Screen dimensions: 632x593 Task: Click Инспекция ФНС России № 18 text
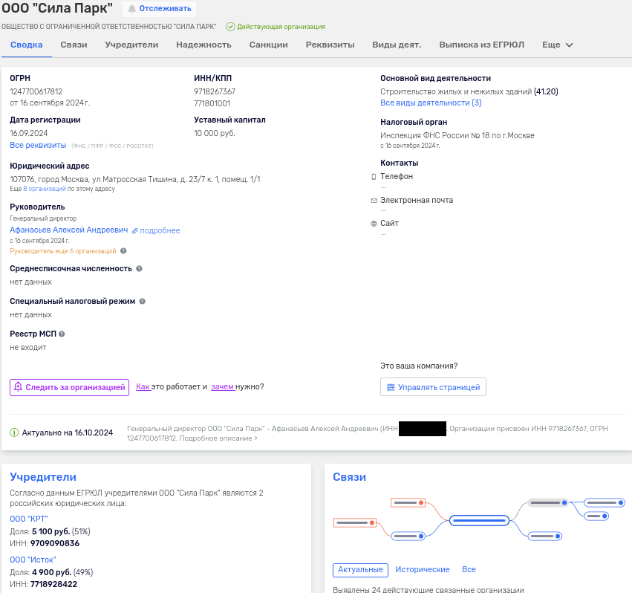point(457,135)
